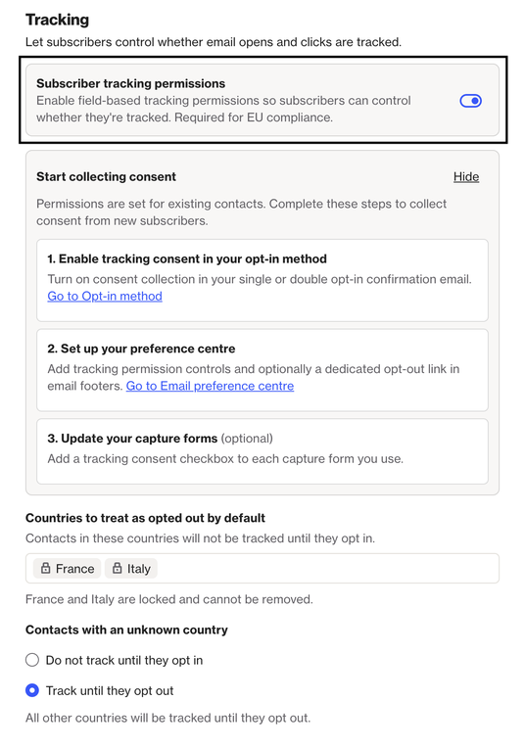This screenshot has width=525, height=747.
Task: Open the Go to Email preference centre link
Action: tap(210, 386)
